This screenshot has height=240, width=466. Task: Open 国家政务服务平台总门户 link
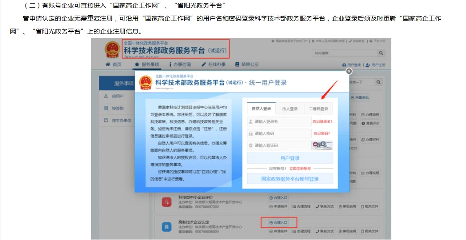(289, 41)
